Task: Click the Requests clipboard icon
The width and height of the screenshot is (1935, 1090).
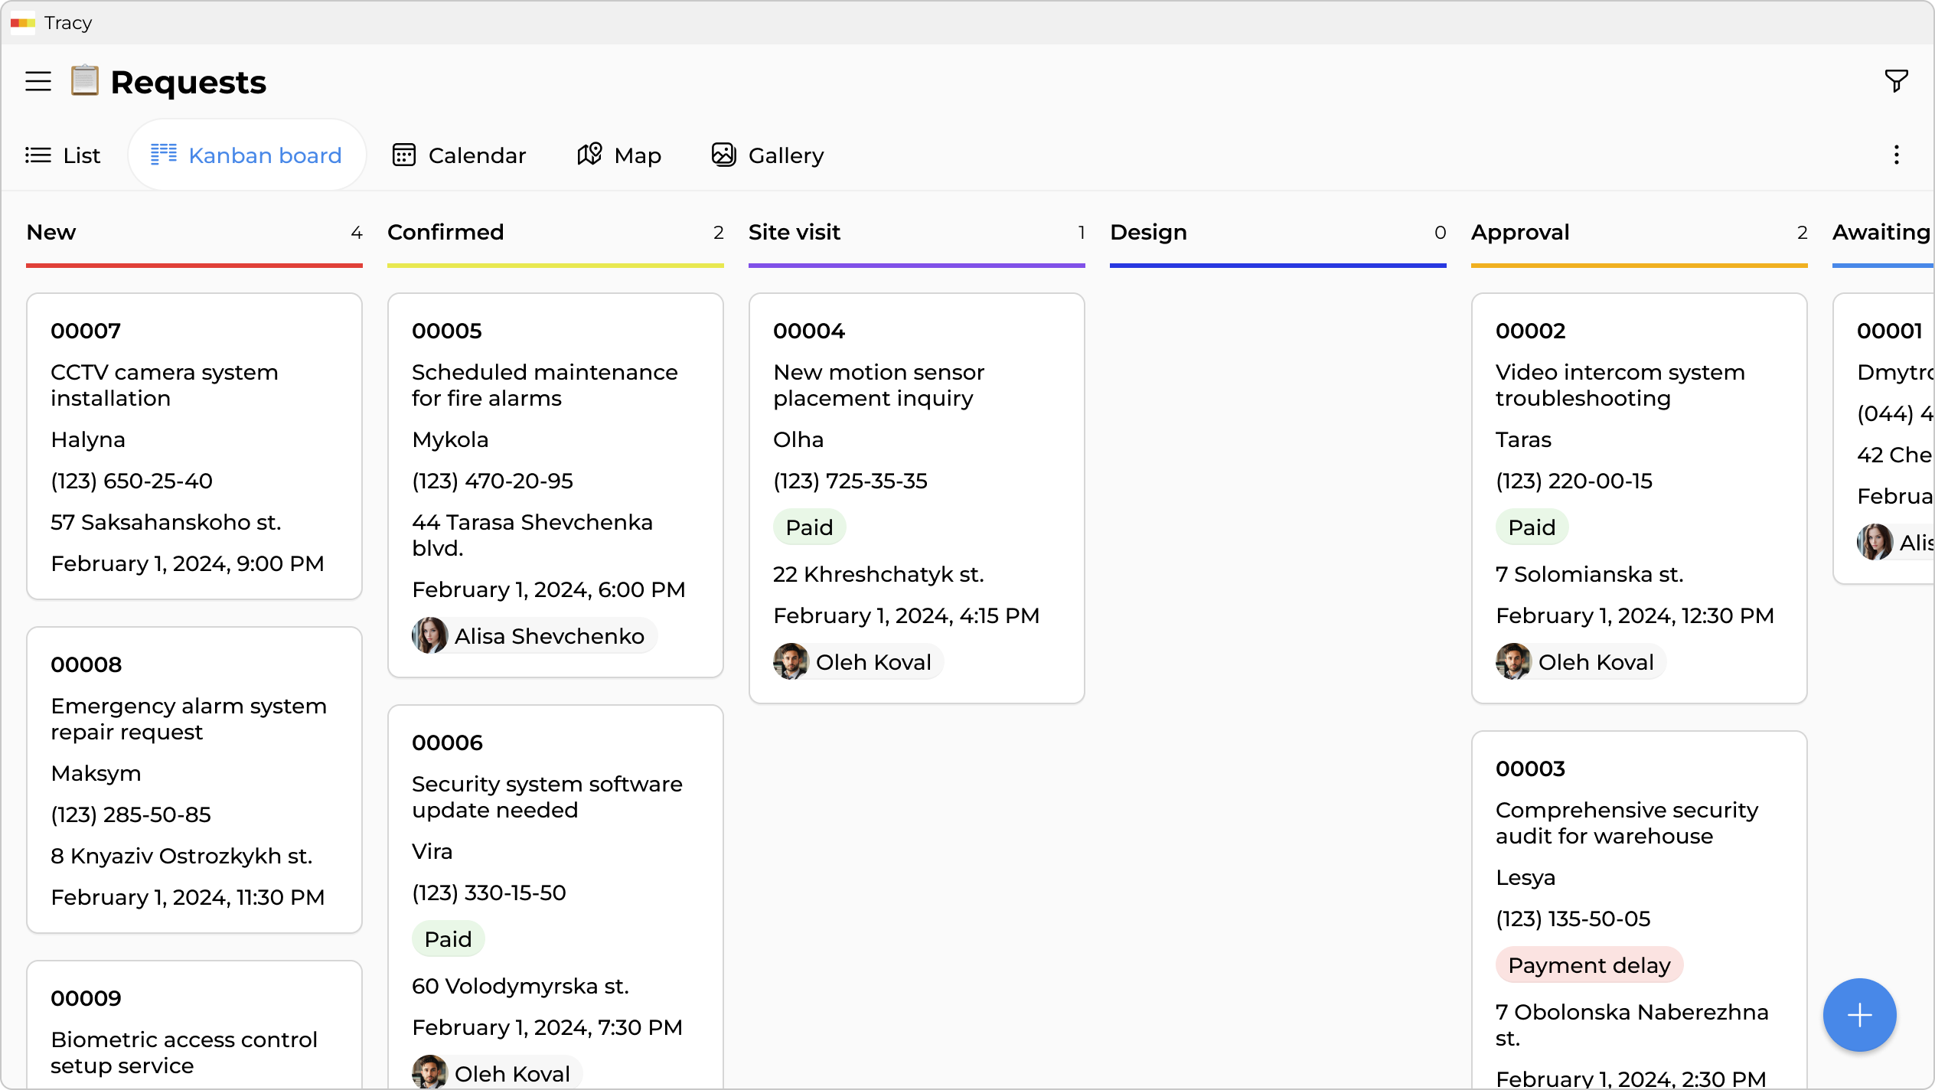Action: tap(84, 80)
